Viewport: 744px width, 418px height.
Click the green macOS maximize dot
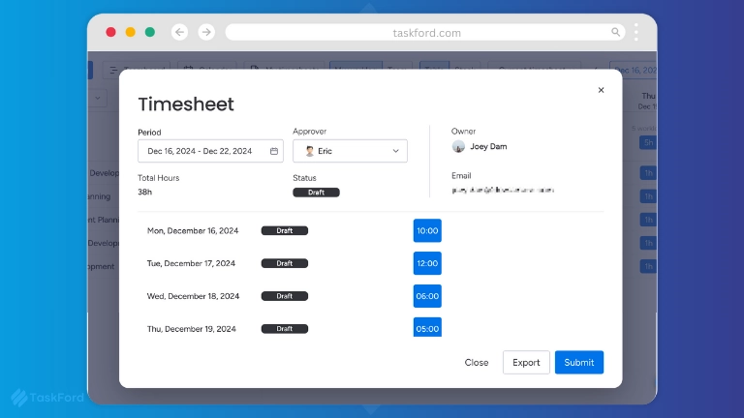coord(150,32)
